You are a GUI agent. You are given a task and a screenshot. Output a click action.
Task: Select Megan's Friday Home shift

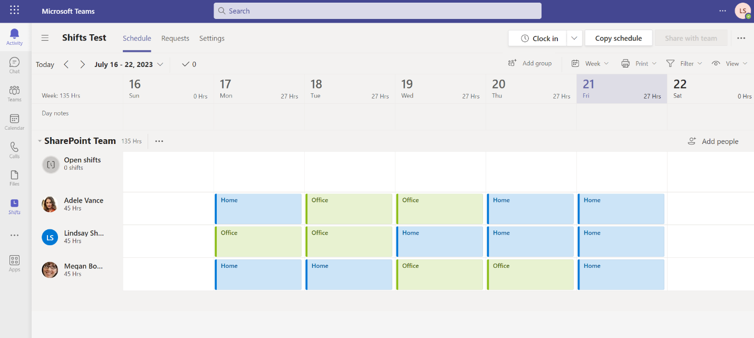pyautogui.click(x=621, y=274)
